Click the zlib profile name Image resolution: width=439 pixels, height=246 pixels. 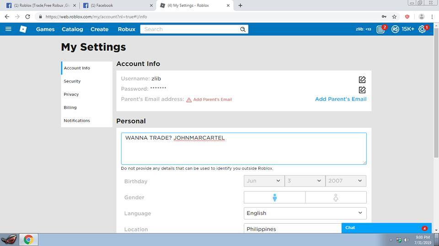(x=364, y=29)
